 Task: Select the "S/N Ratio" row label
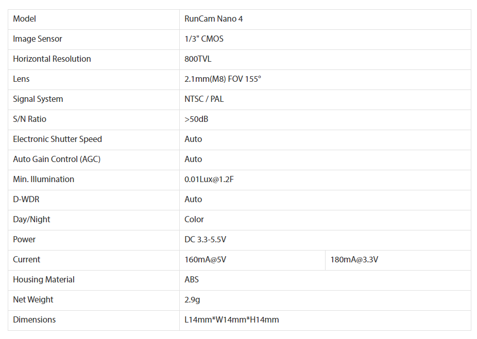pyautogui.click(x=30, y=119)
